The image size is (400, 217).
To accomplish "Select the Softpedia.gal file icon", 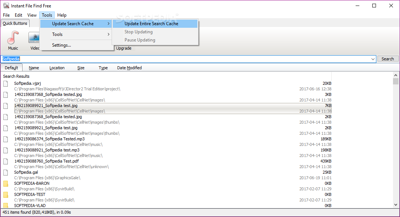I will [x=6, y=173].
